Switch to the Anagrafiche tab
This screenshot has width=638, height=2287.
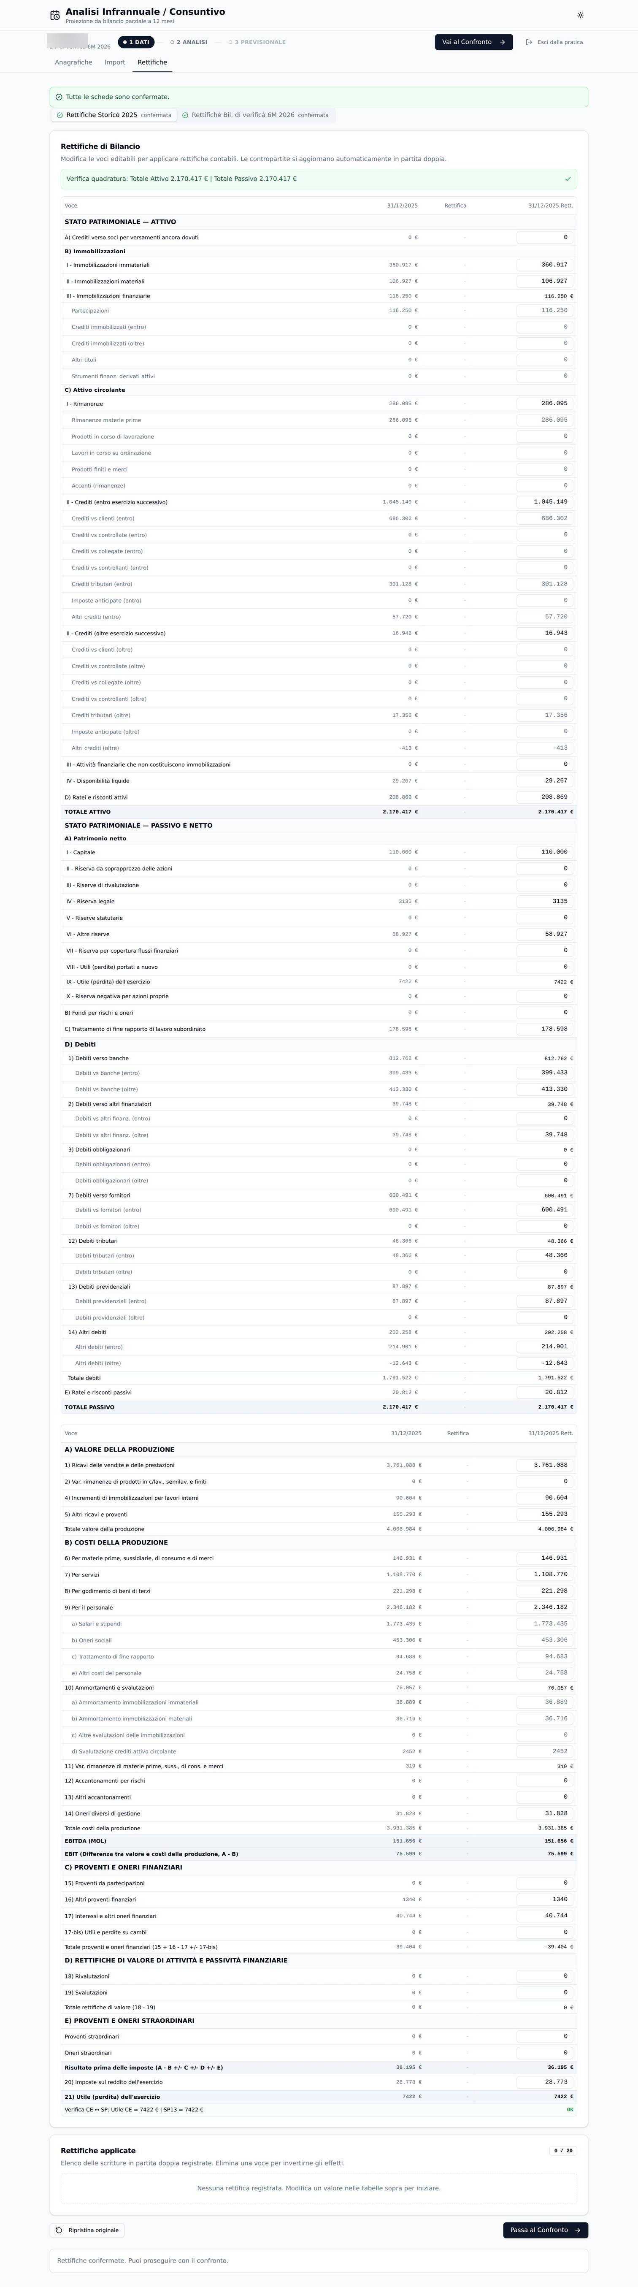pyautogui.click(x=74, y=62)
